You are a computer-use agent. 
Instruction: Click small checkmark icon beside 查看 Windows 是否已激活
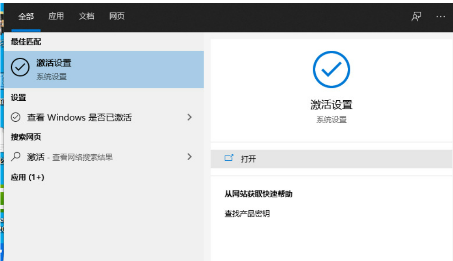[16, 118]
